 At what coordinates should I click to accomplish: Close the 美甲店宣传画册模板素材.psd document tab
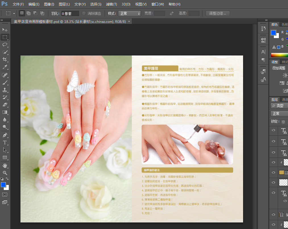pyautogui.click(x=129, y=21)
